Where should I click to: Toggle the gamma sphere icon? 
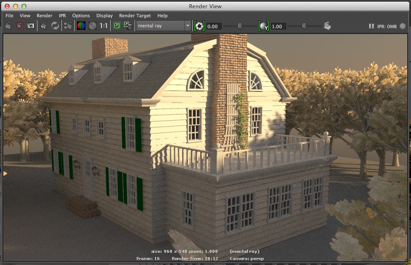pyautogui.click(x=264, y=26)
